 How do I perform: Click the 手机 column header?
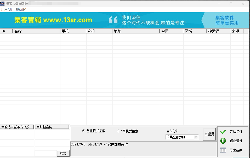73,31
